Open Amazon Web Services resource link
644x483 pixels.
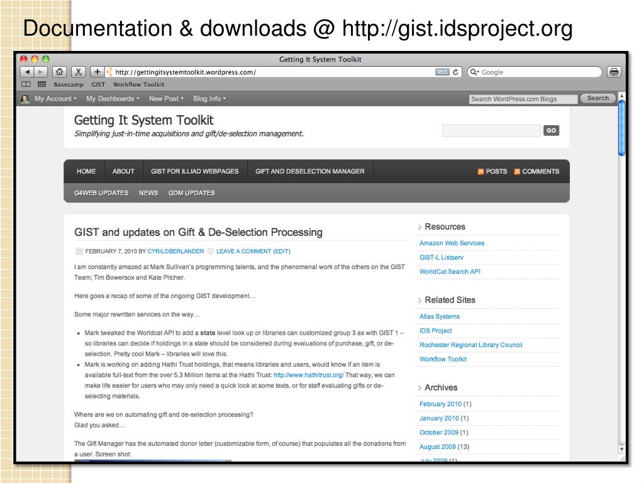(x=452, y=243)
